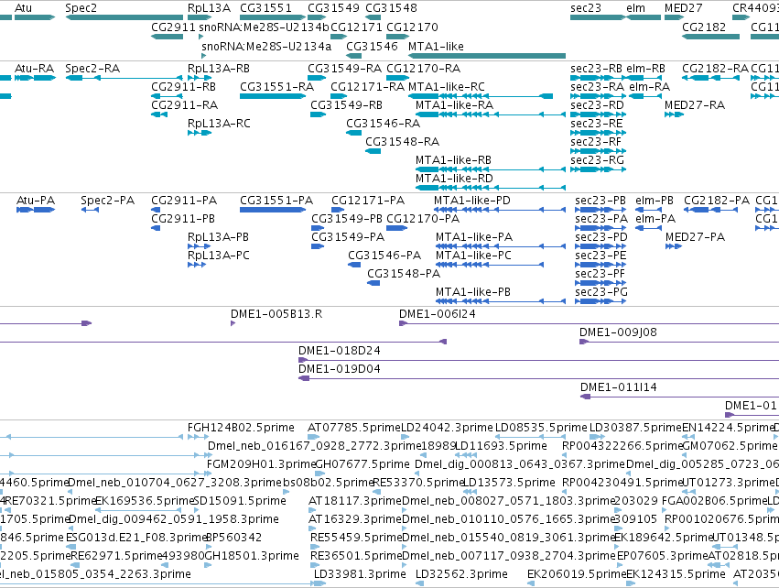Click protein MTA1-like-PB label
Viewport: 779px width, 588px height.
(x=473, y=292)
